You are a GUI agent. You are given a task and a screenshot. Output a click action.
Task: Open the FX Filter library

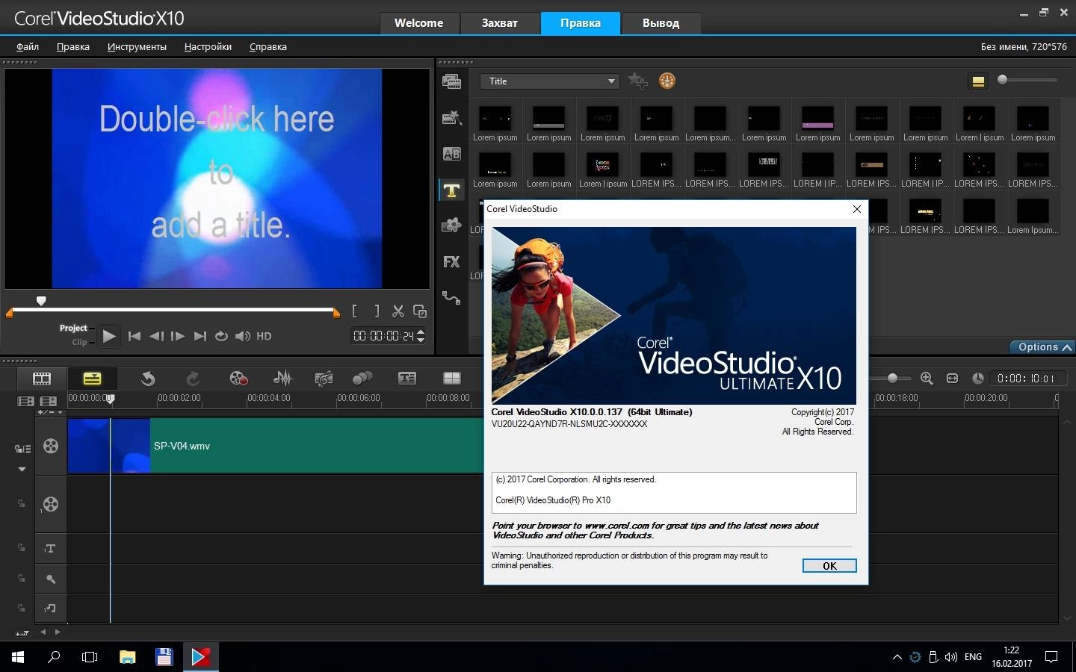point(451,261)
